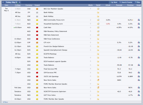143x105 pixels.
Task: Open detail folder for BOC Gov Macklem Speaks
Action: pos(98,9)
